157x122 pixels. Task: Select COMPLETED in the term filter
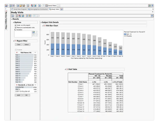point(26,87)
